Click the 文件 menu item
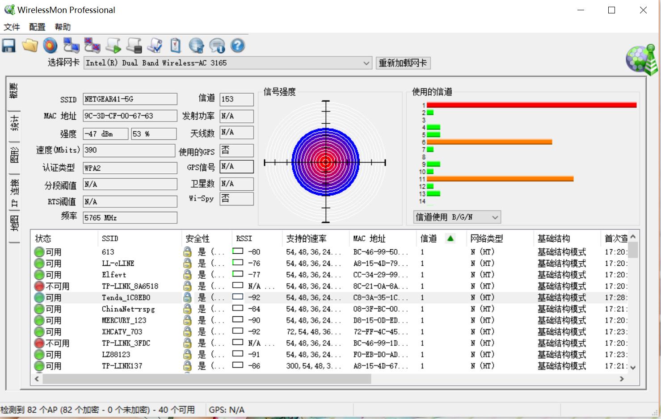 (12, 27)
